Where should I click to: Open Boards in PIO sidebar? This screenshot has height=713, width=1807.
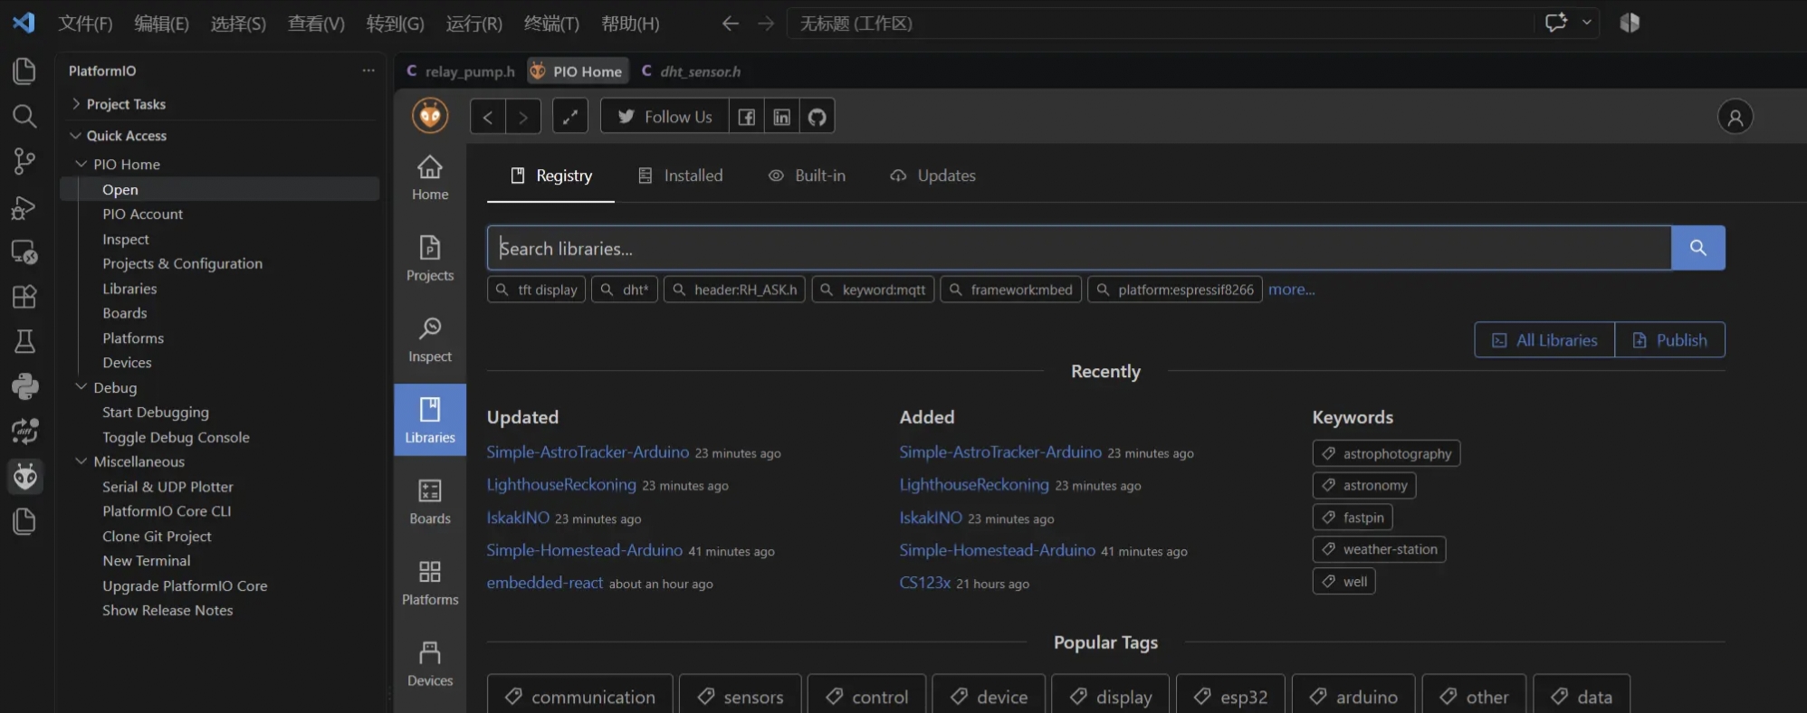click(x=430, y=502)
